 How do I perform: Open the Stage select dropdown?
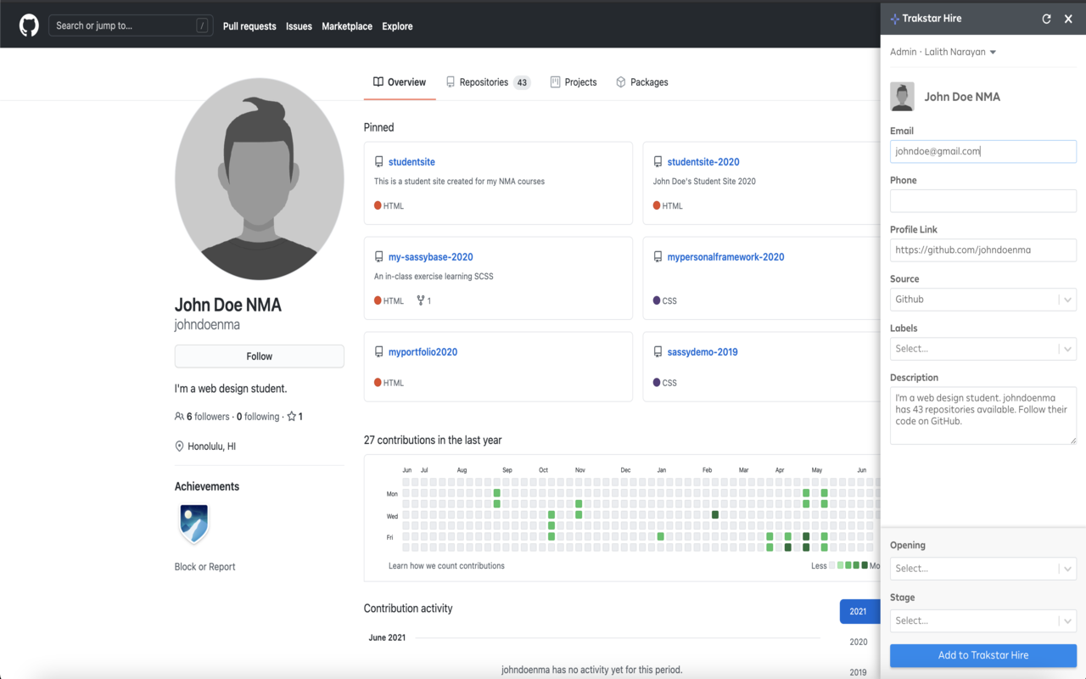pos(983,621)
